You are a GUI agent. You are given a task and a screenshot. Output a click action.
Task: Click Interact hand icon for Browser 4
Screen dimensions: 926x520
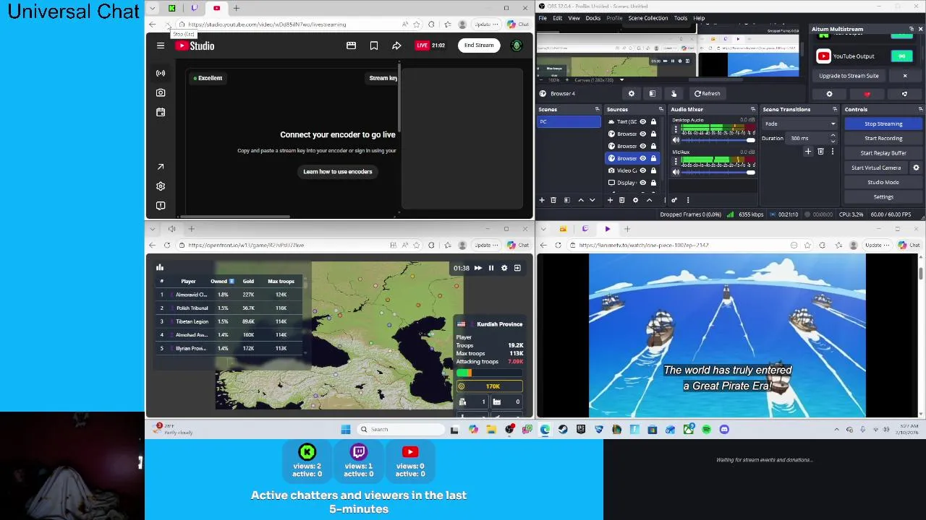tap(674, 94)
